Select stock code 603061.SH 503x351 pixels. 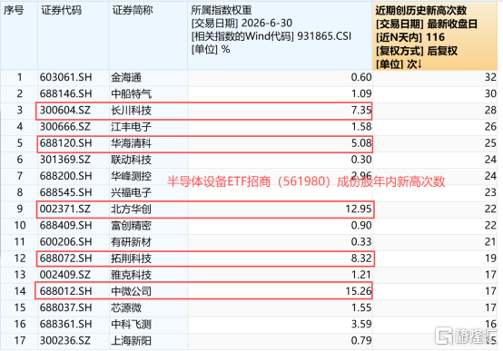(65, 77)
